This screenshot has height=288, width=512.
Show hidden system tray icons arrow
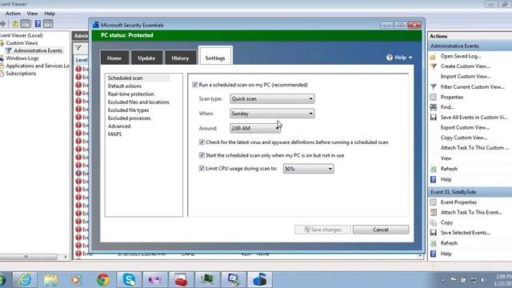click(x=443, y=280)
